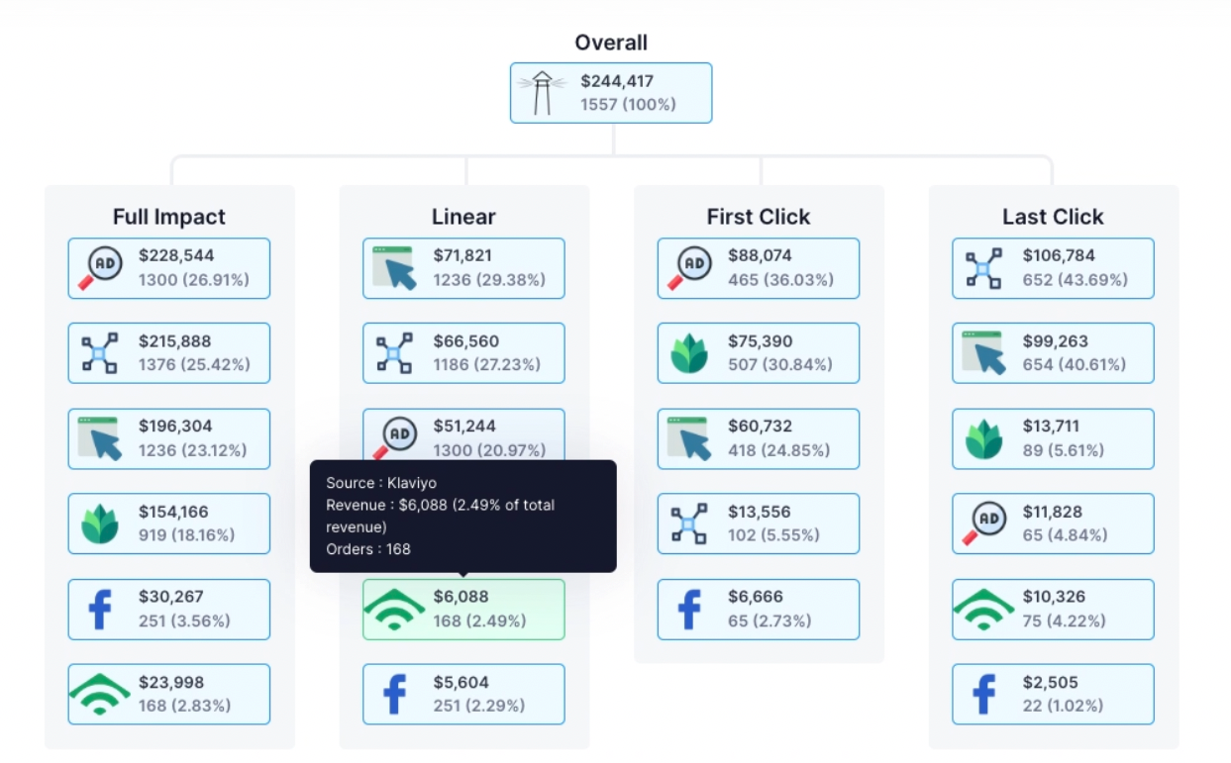Click the Klaviyo icon next to $23,998
The width and height of the screenshot is (1231, 763).
[x=100, y=695]
